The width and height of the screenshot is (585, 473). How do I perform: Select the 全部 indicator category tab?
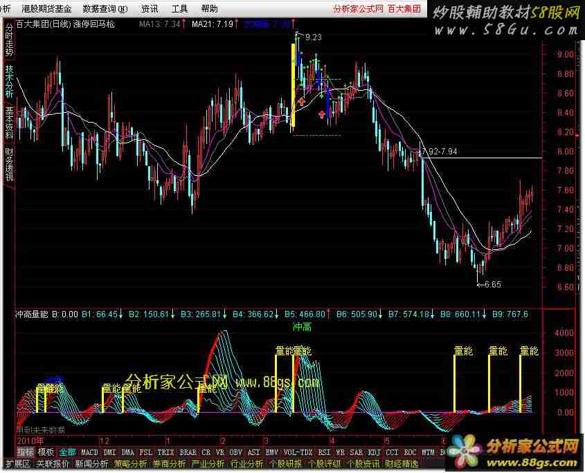tap(68, 452)
